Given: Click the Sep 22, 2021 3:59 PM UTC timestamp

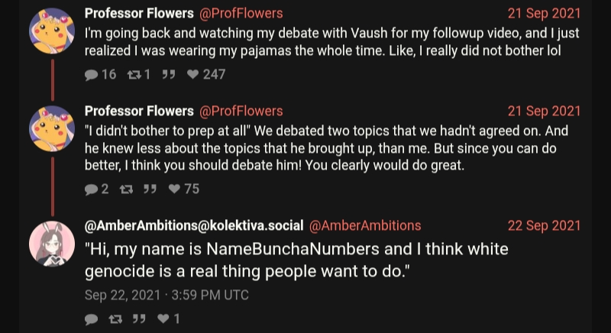Looking at the screenshot, I should (166, 295).
